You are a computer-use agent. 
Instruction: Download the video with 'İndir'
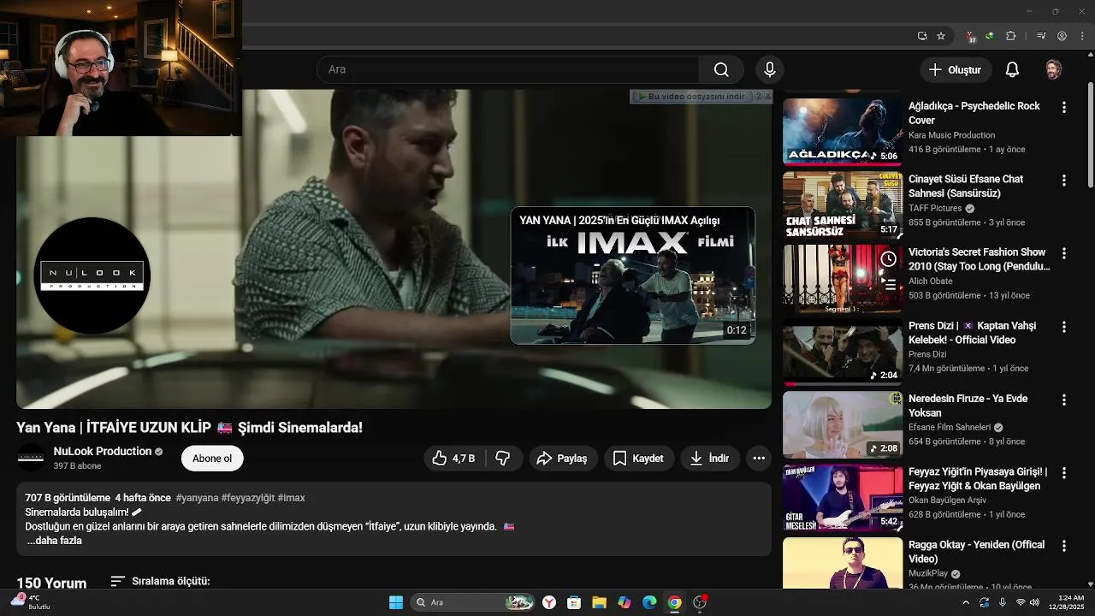coord(709,459)
